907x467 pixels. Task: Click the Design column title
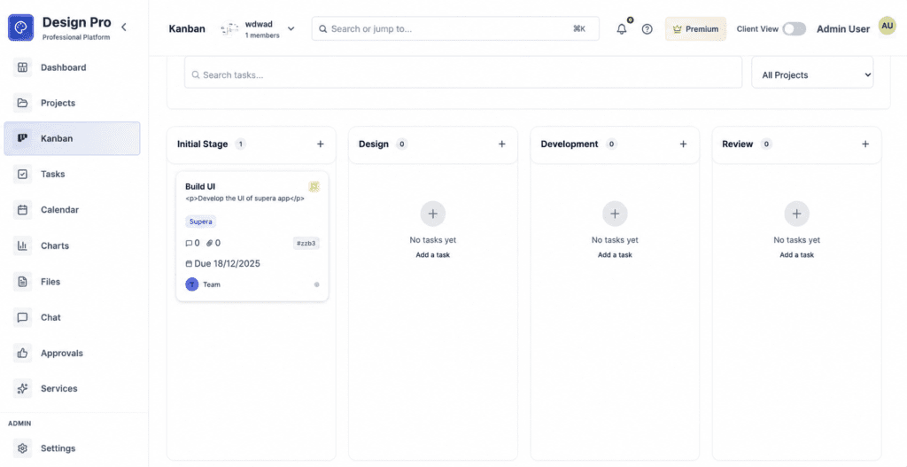374,144
